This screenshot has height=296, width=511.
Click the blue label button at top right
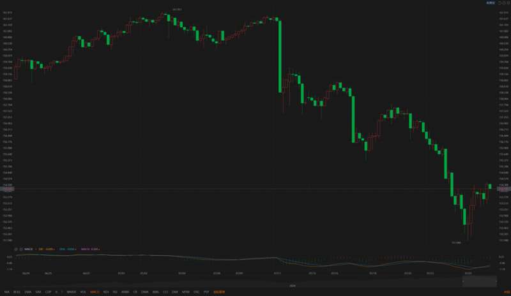tap(491, 3)
